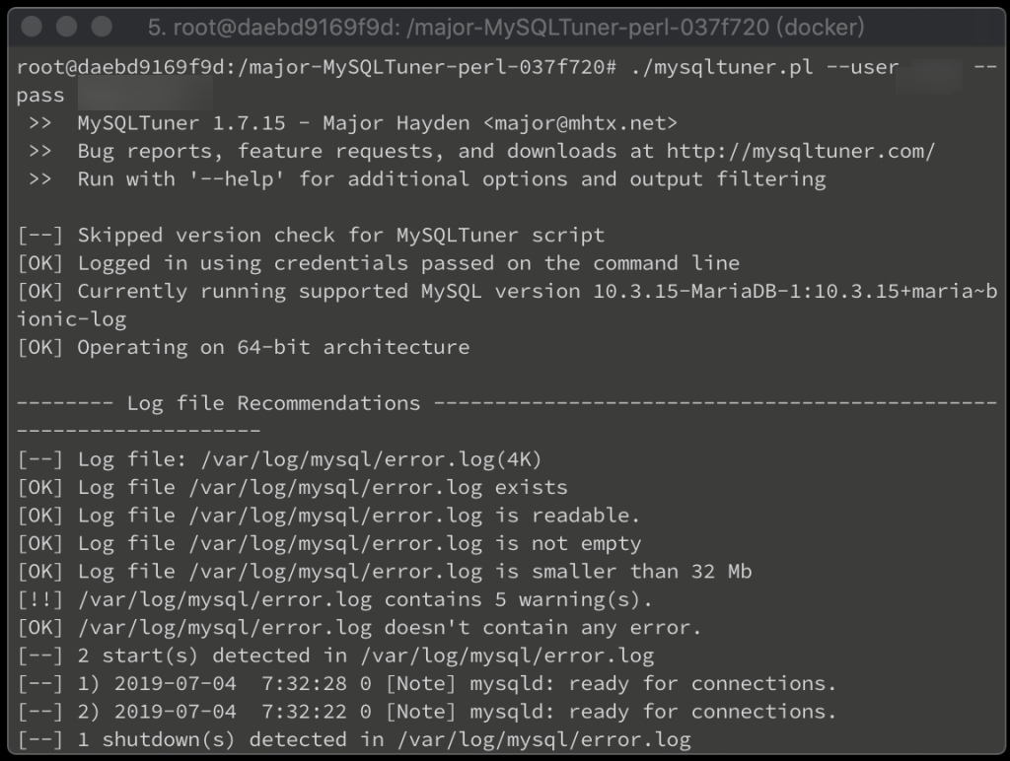The height and width of the screenshot is (761, 1010).
Task: Click the maximize window button
Action: (102, 27)
